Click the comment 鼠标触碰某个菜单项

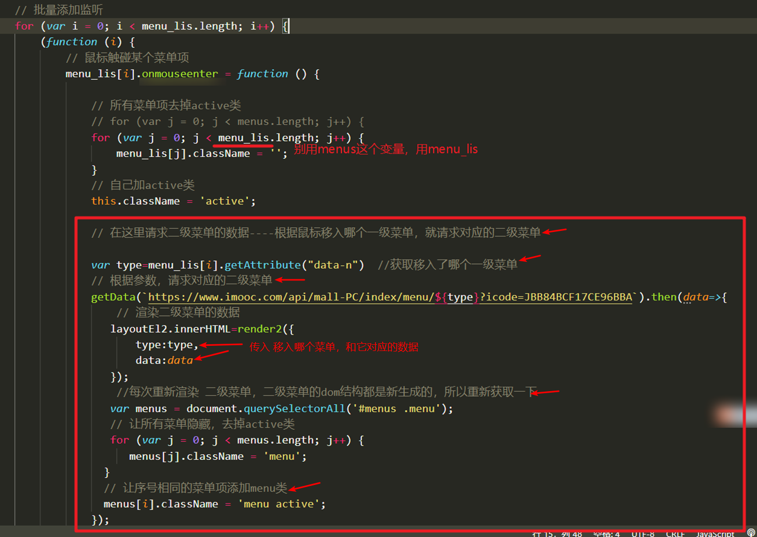[127, 58]
